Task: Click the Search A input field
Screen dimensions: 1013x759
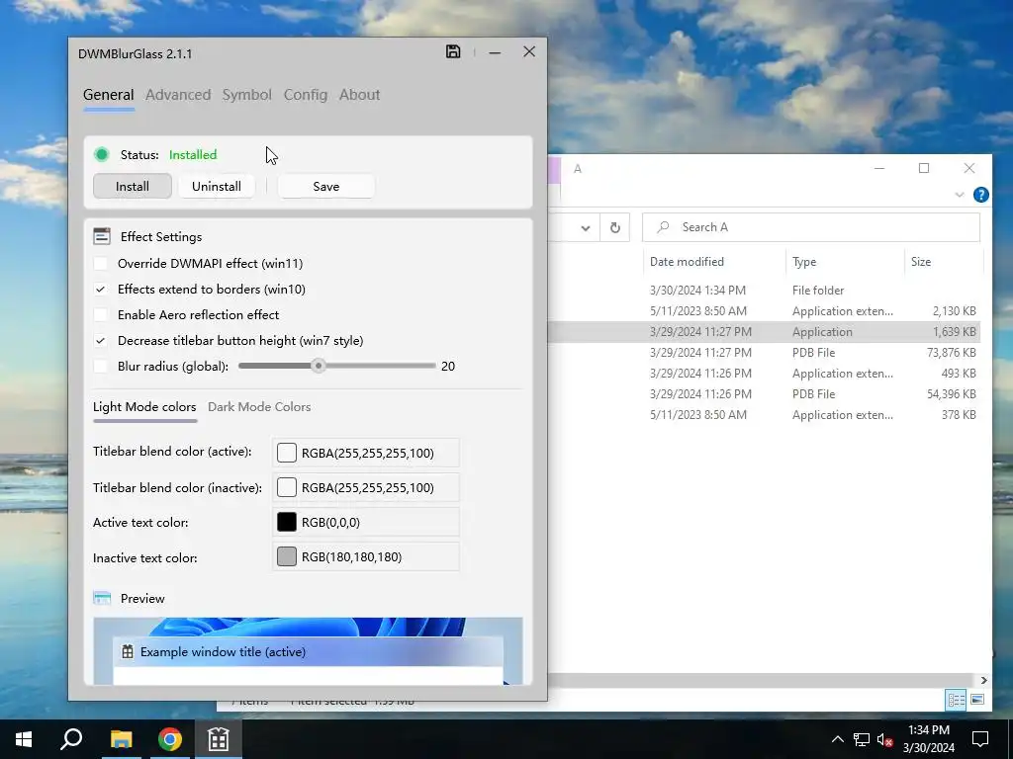Action: 811,227
